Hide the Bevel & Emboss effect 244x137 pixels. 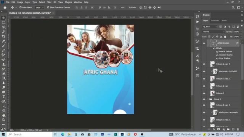tap(217, 52)
